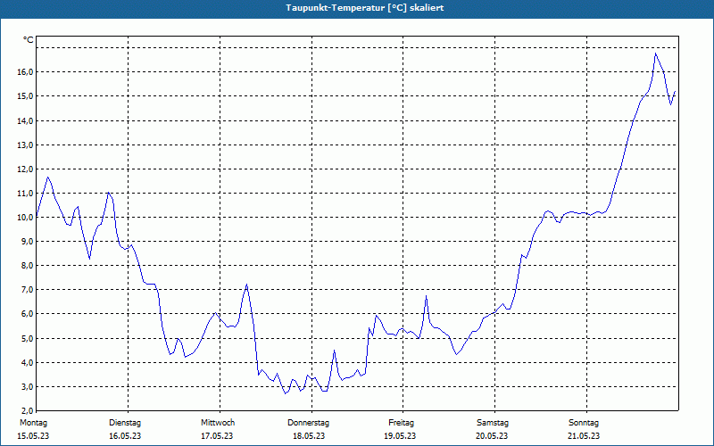Click the 2,0 y-axis value
714x446 pixels.
click(27, 410)
